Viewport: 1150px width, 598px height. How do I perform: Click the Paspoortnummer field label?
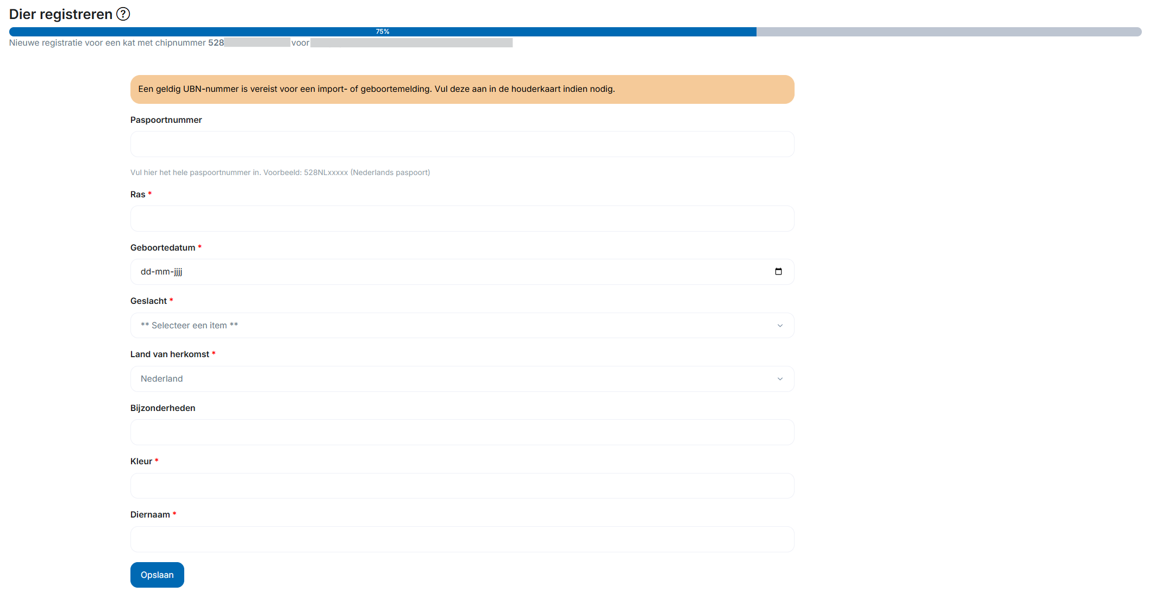[166, 120]
